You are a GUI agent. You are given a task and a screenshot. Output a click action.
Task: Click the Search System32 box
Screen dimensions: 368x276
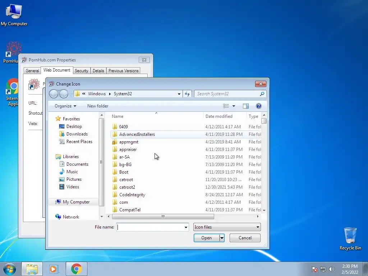point(227,94)
